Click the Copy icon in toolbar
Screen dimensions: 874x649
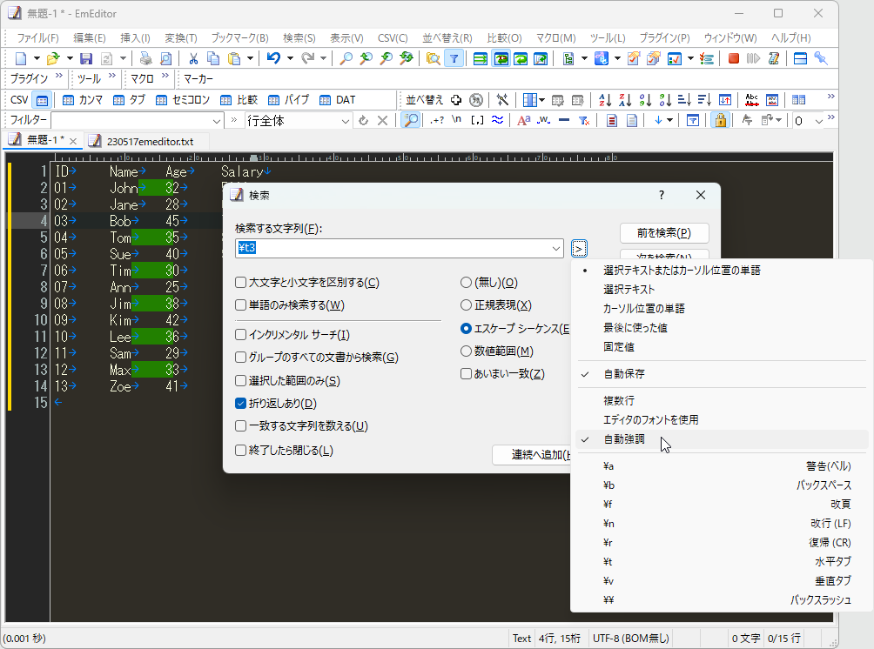coord(213,58)
